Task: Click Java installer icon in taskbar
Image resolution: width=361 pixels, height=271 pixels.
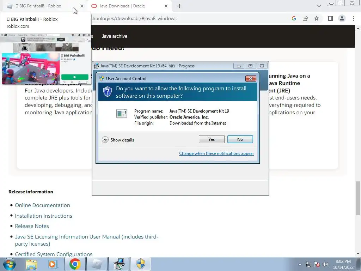Action: click(x=119, y=264)
